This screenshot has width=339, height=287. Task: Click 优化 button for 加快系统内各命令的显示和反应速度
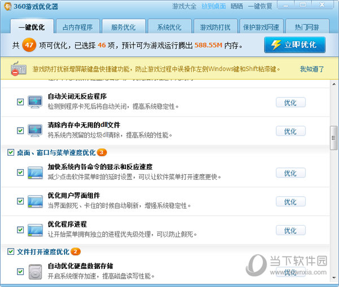(x=290, y=173)
